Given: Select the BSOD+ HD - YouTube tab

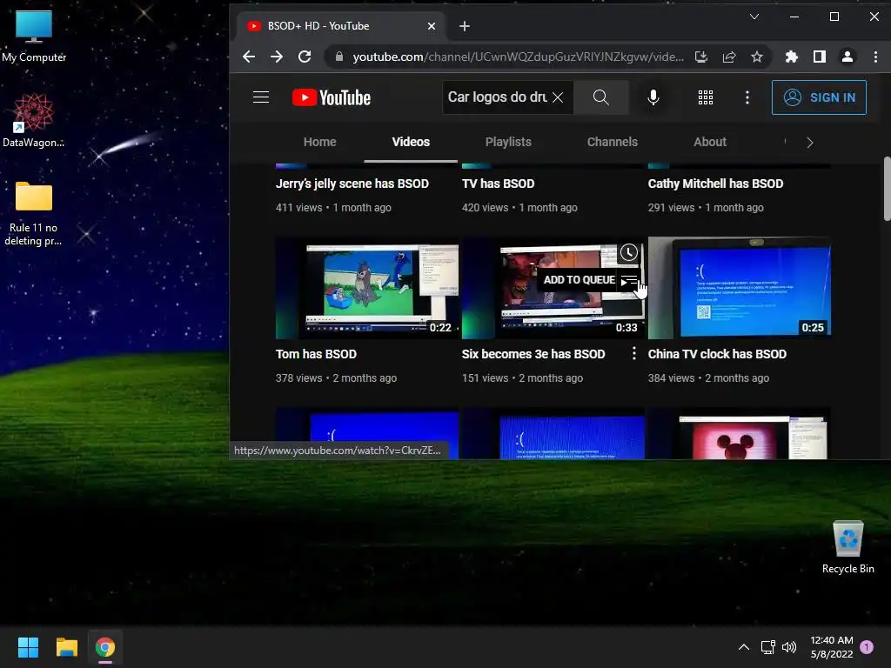Looking at the screenshot, I should (340, 26).
